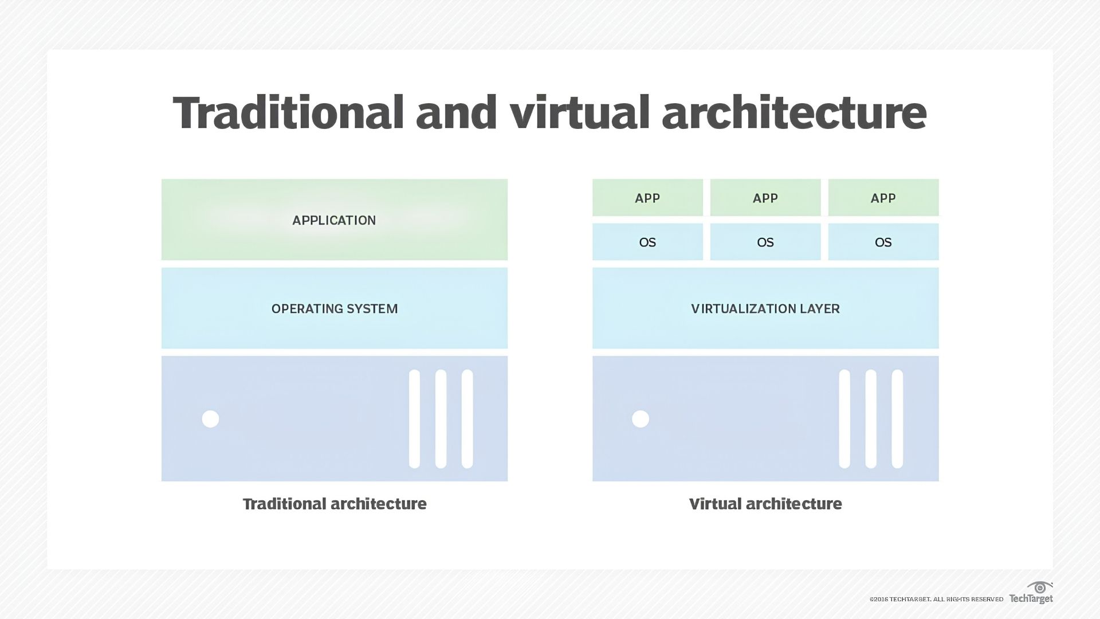Click the TechTarget logo in the corner
The height and width of the screenshot is (619, 1100).
1031,593
